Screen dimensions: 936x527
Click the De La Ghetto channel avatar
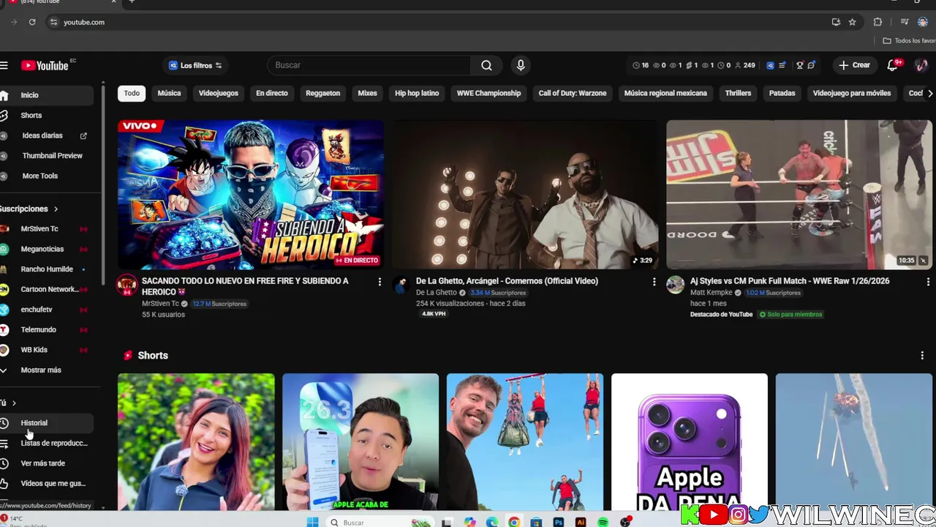coord(401,285)
